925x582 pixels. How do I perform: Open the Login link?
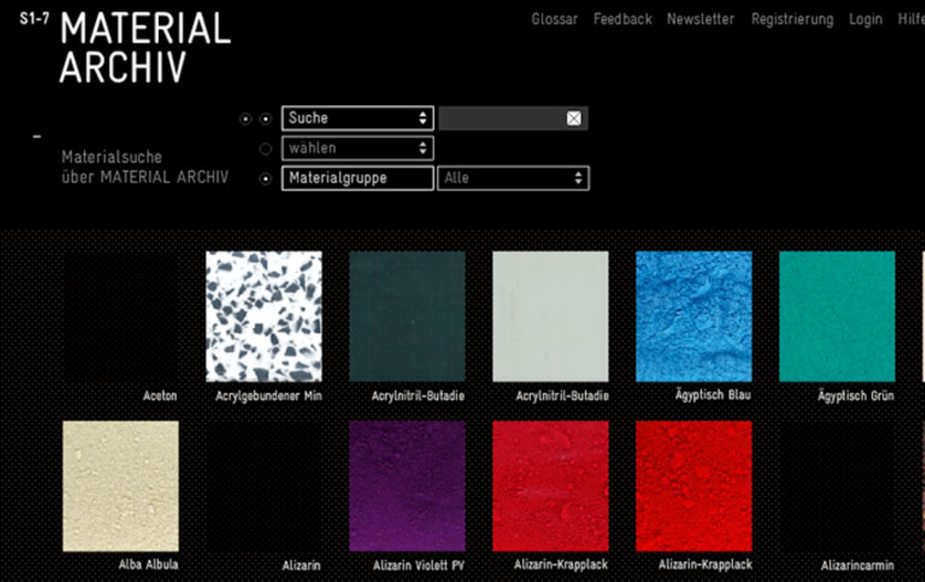coord(865,19)
